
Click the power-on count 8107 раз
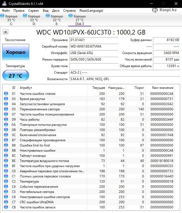coord(167,59)
